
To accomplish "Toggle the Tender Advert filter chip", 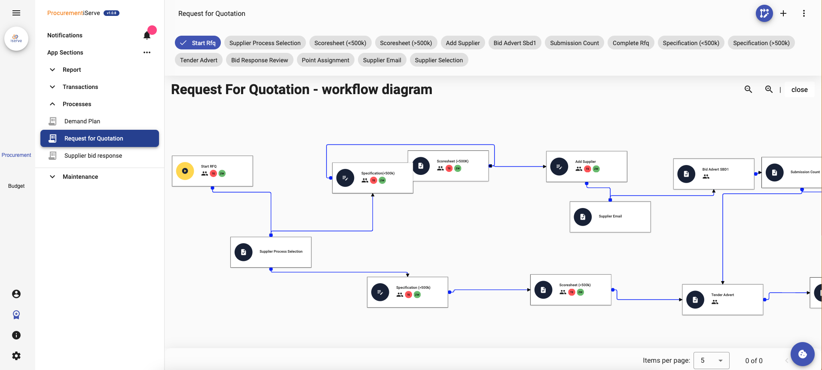I will pos(199,60).
